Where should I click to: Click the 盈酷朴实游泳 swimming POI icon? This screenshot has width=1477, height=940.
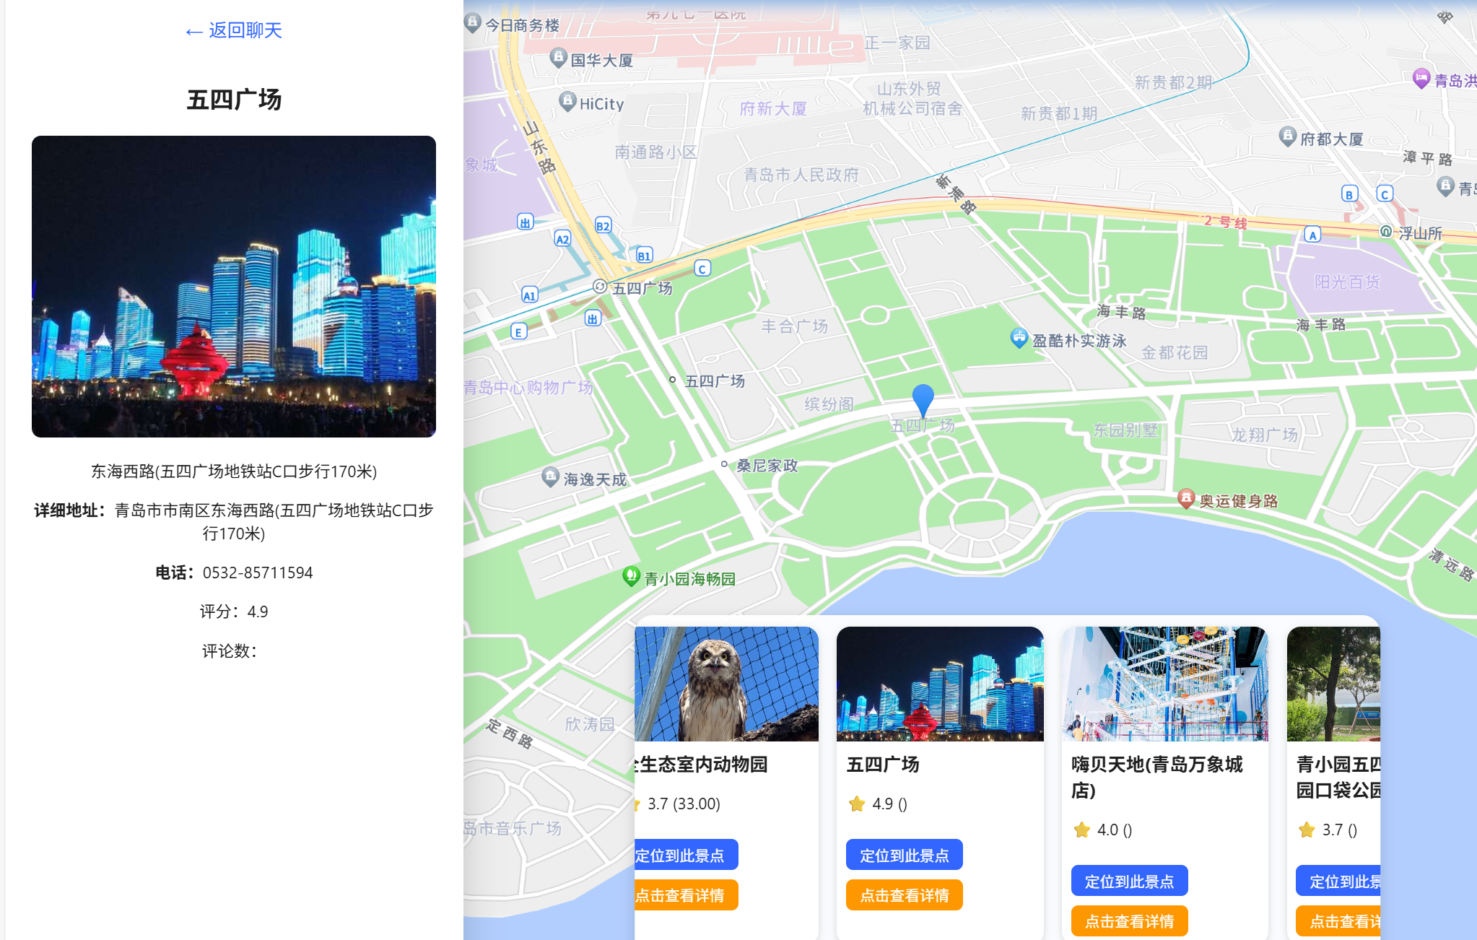(1019, 337)
